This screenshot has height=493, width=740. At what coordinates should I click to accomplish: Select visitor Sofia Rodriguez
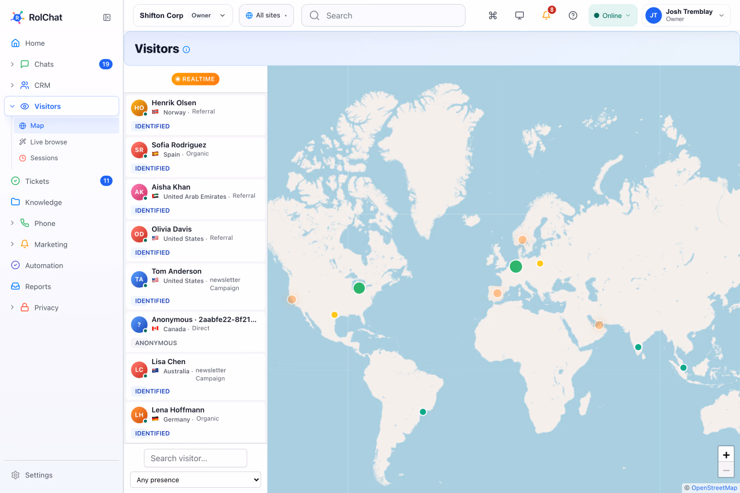[195, 156]
